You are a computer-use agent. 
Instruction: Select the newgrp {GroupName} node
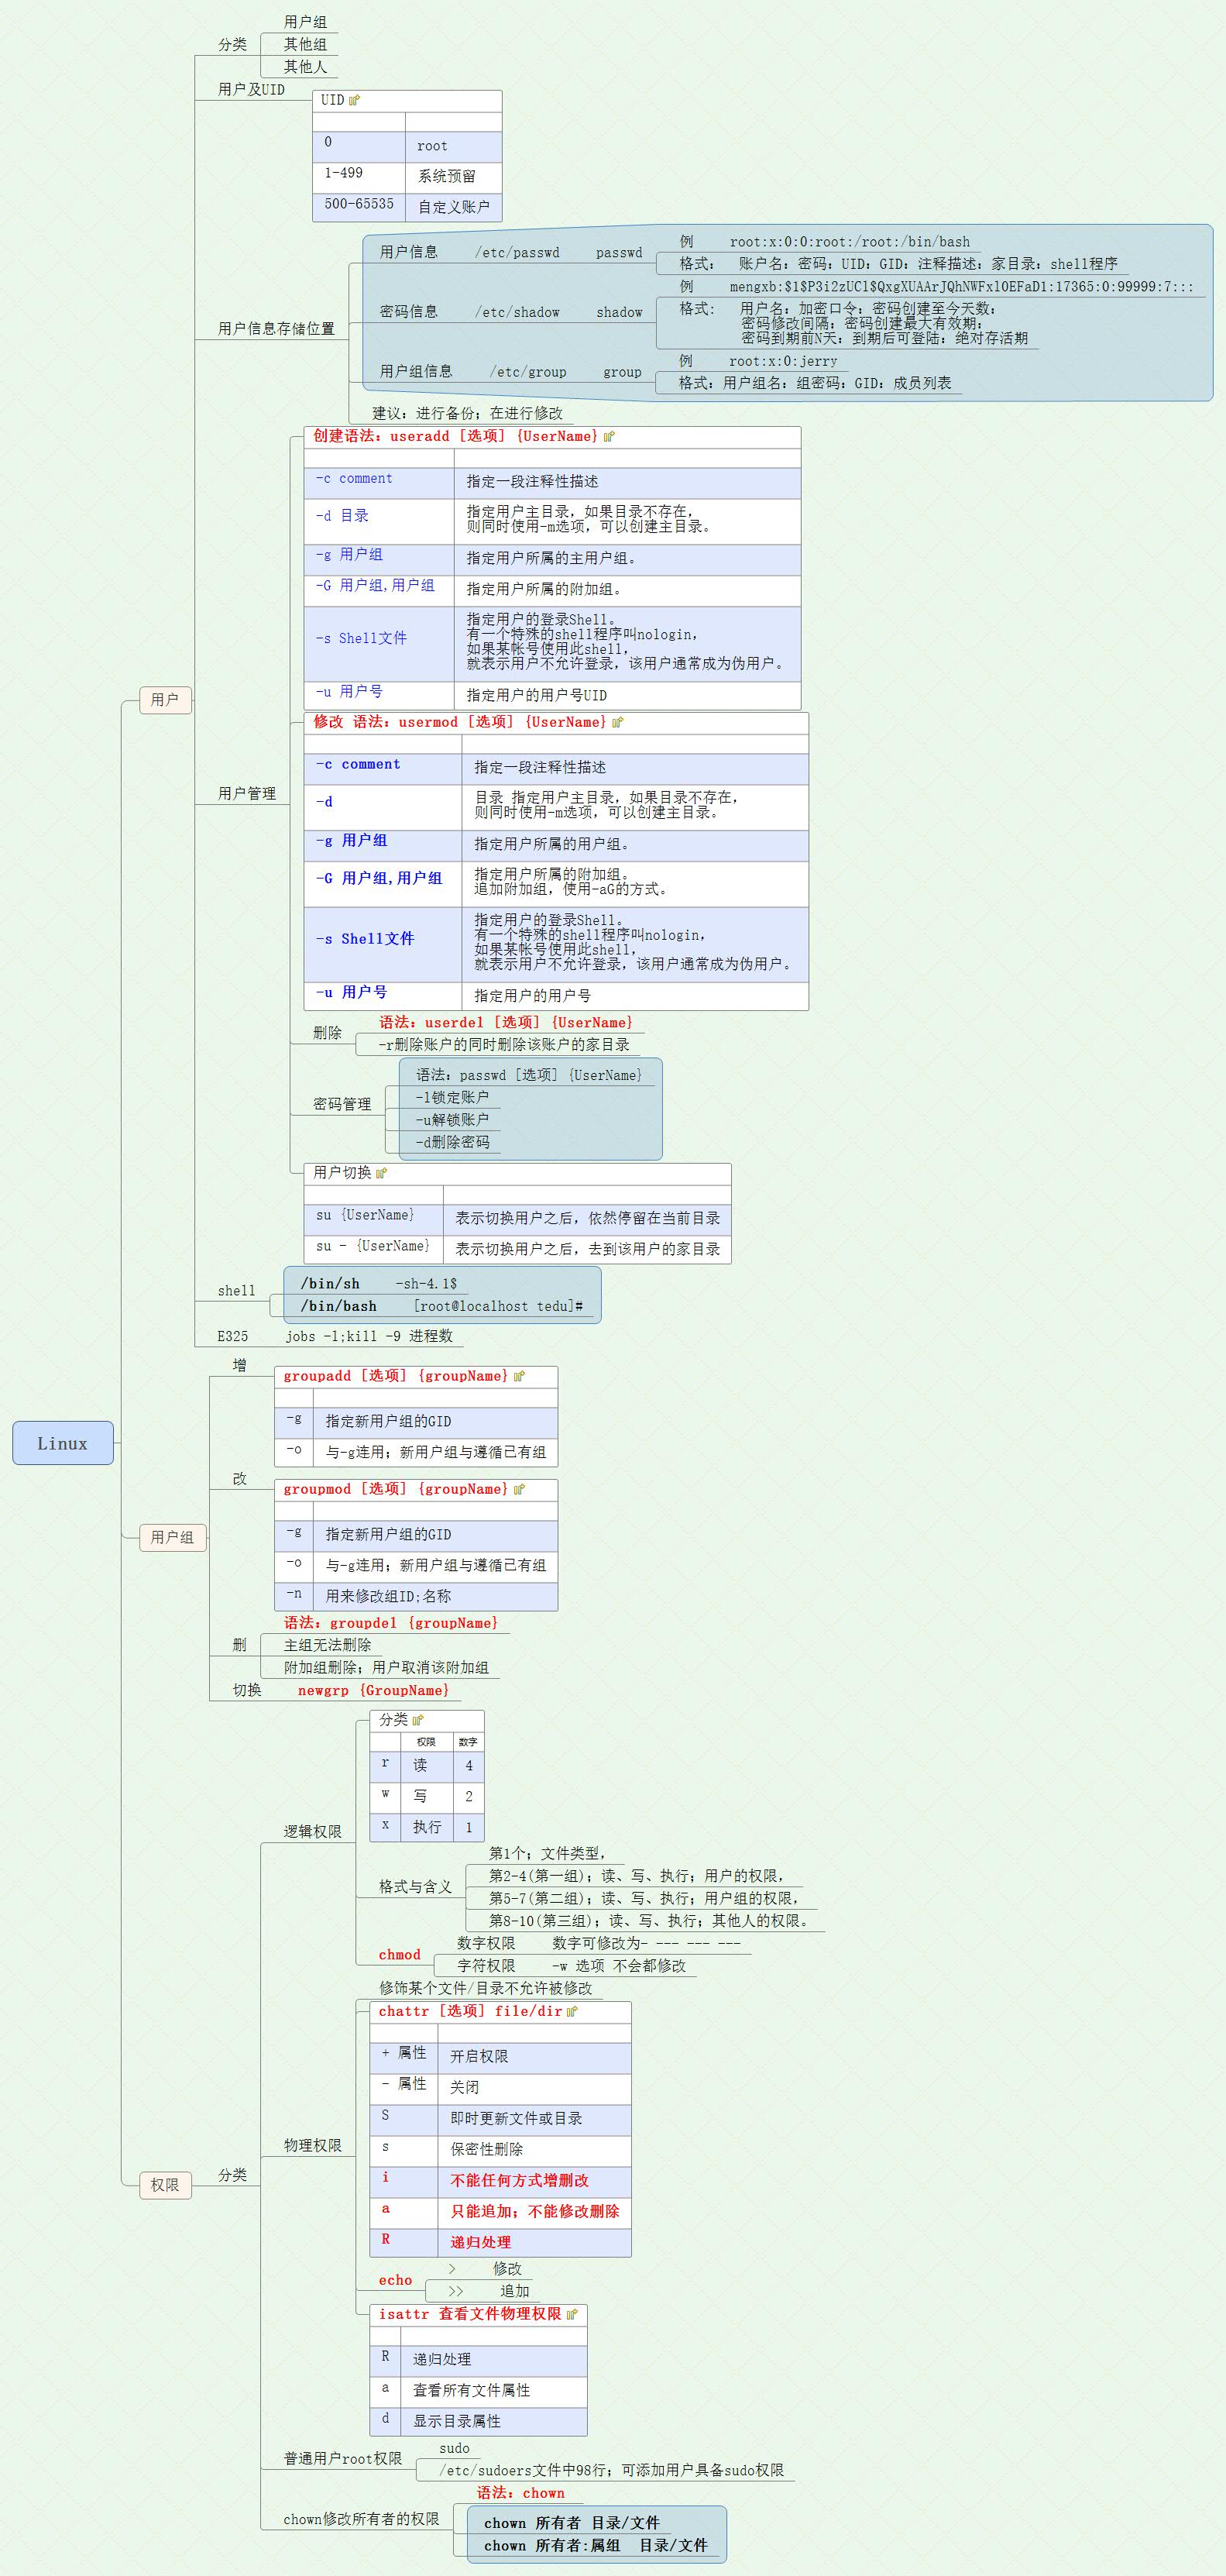pos(373,1691)
